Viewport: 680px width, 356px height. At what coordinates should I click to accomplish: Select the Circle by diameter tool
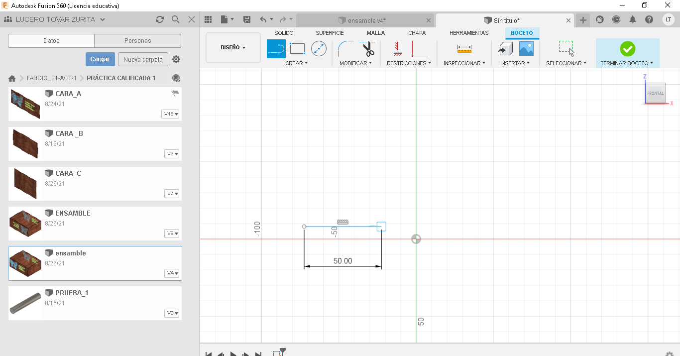point(319,49)
